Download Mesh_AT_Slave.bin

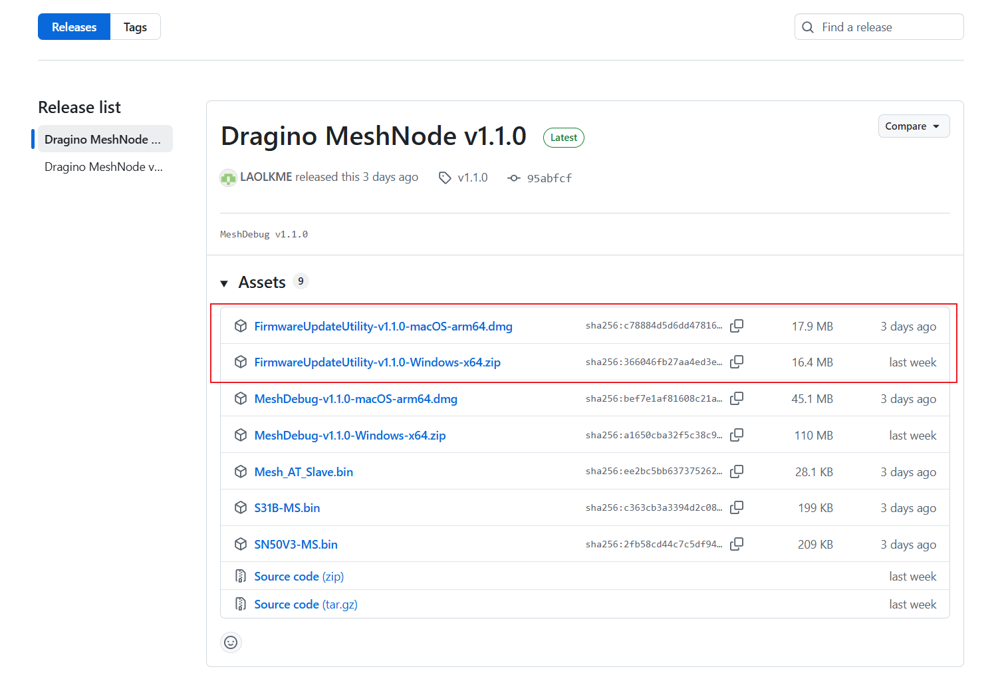pos(303,472)
